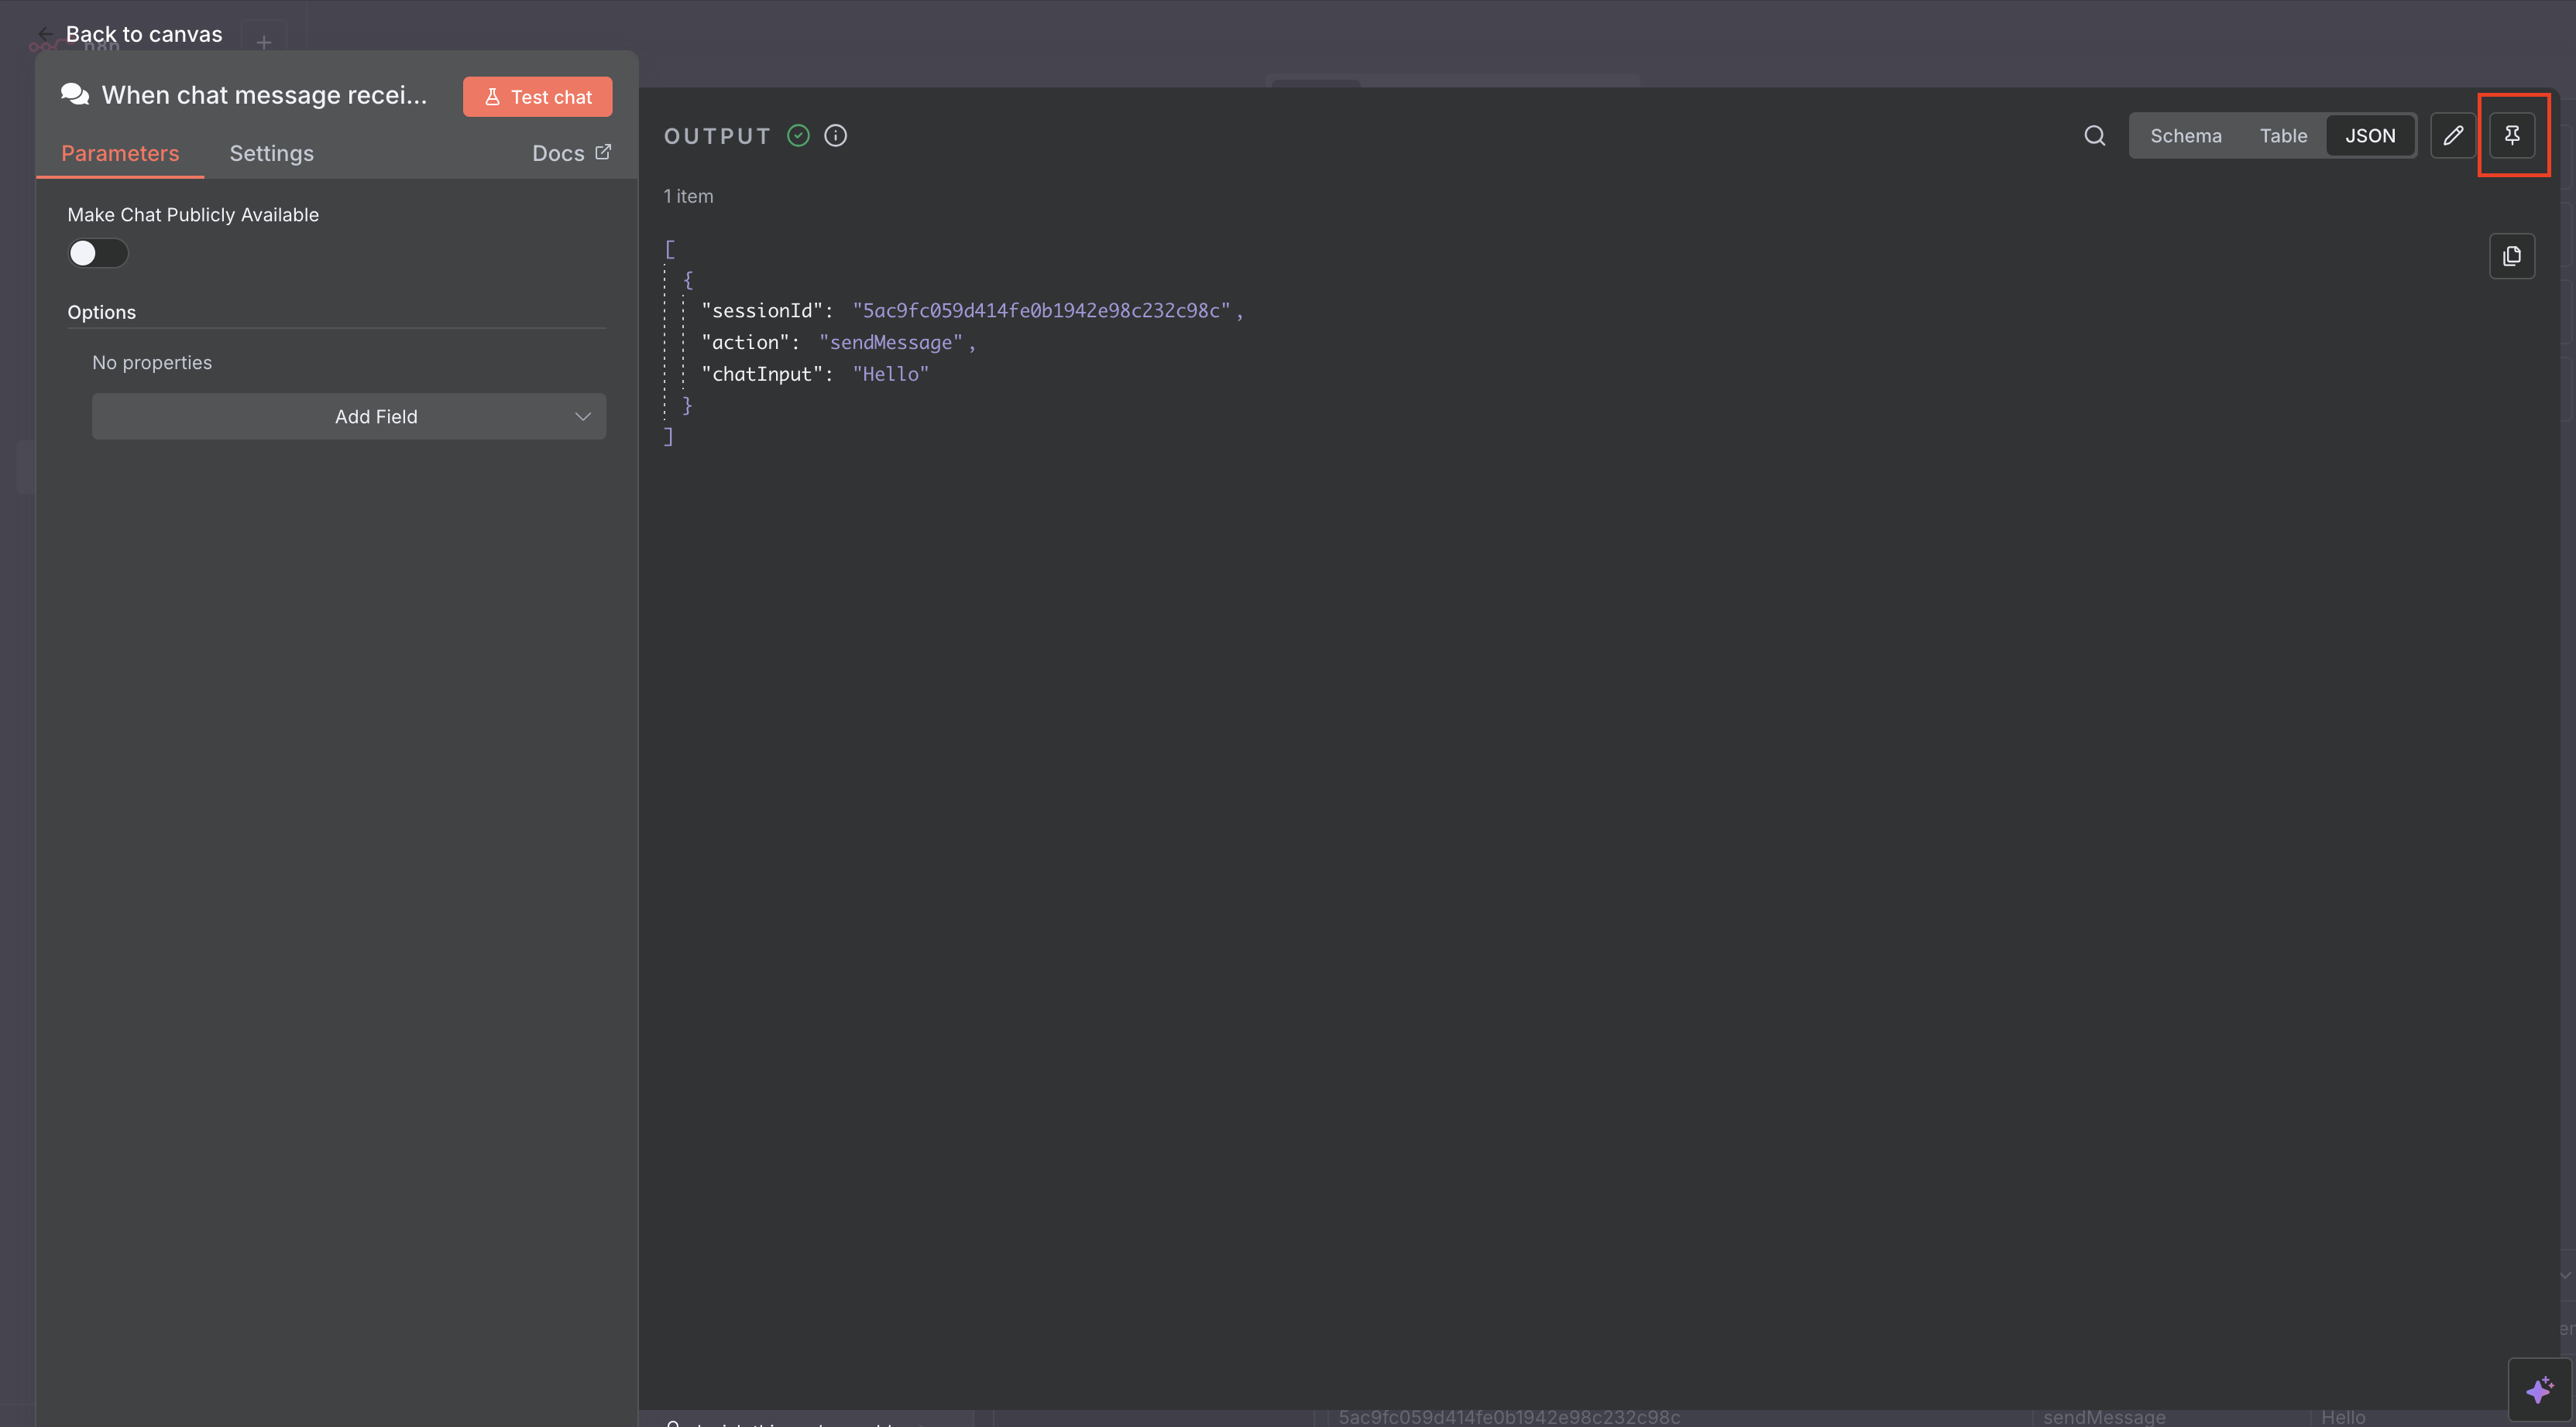Click the chat bubbles node icon

75,95
